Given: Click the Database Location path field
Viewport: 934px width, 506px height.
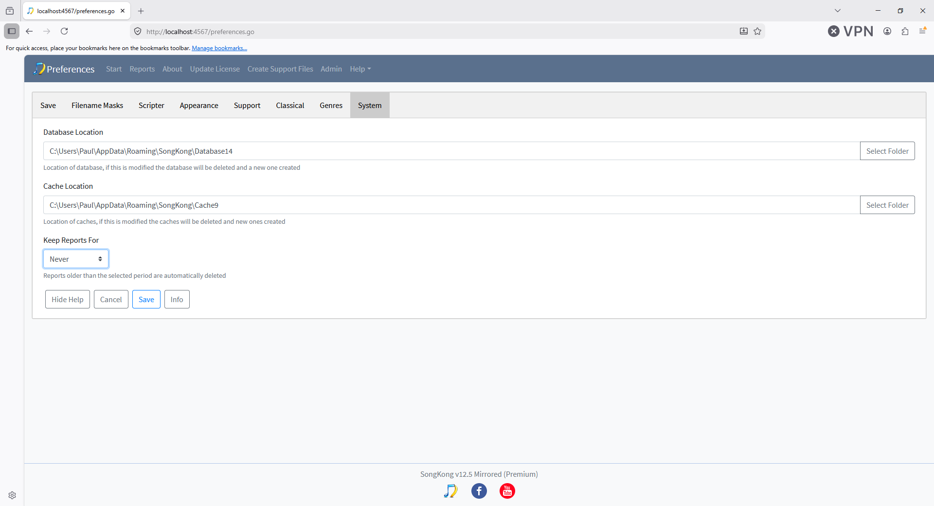Looking at the screenshot, I should (x=451, y=151).
